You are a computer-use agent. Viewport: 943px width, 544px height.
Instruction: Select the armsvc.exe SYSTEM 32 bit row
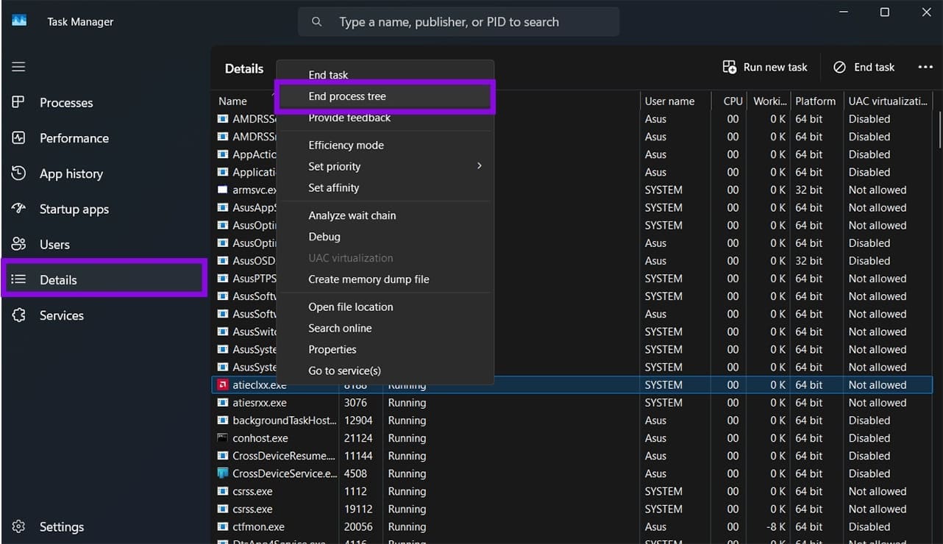click(x=573, y=190)
